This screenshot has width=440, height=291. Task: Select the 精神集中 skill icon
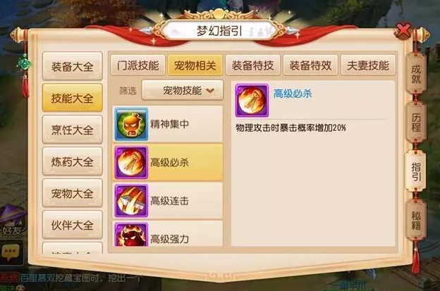tap(131, 124)
